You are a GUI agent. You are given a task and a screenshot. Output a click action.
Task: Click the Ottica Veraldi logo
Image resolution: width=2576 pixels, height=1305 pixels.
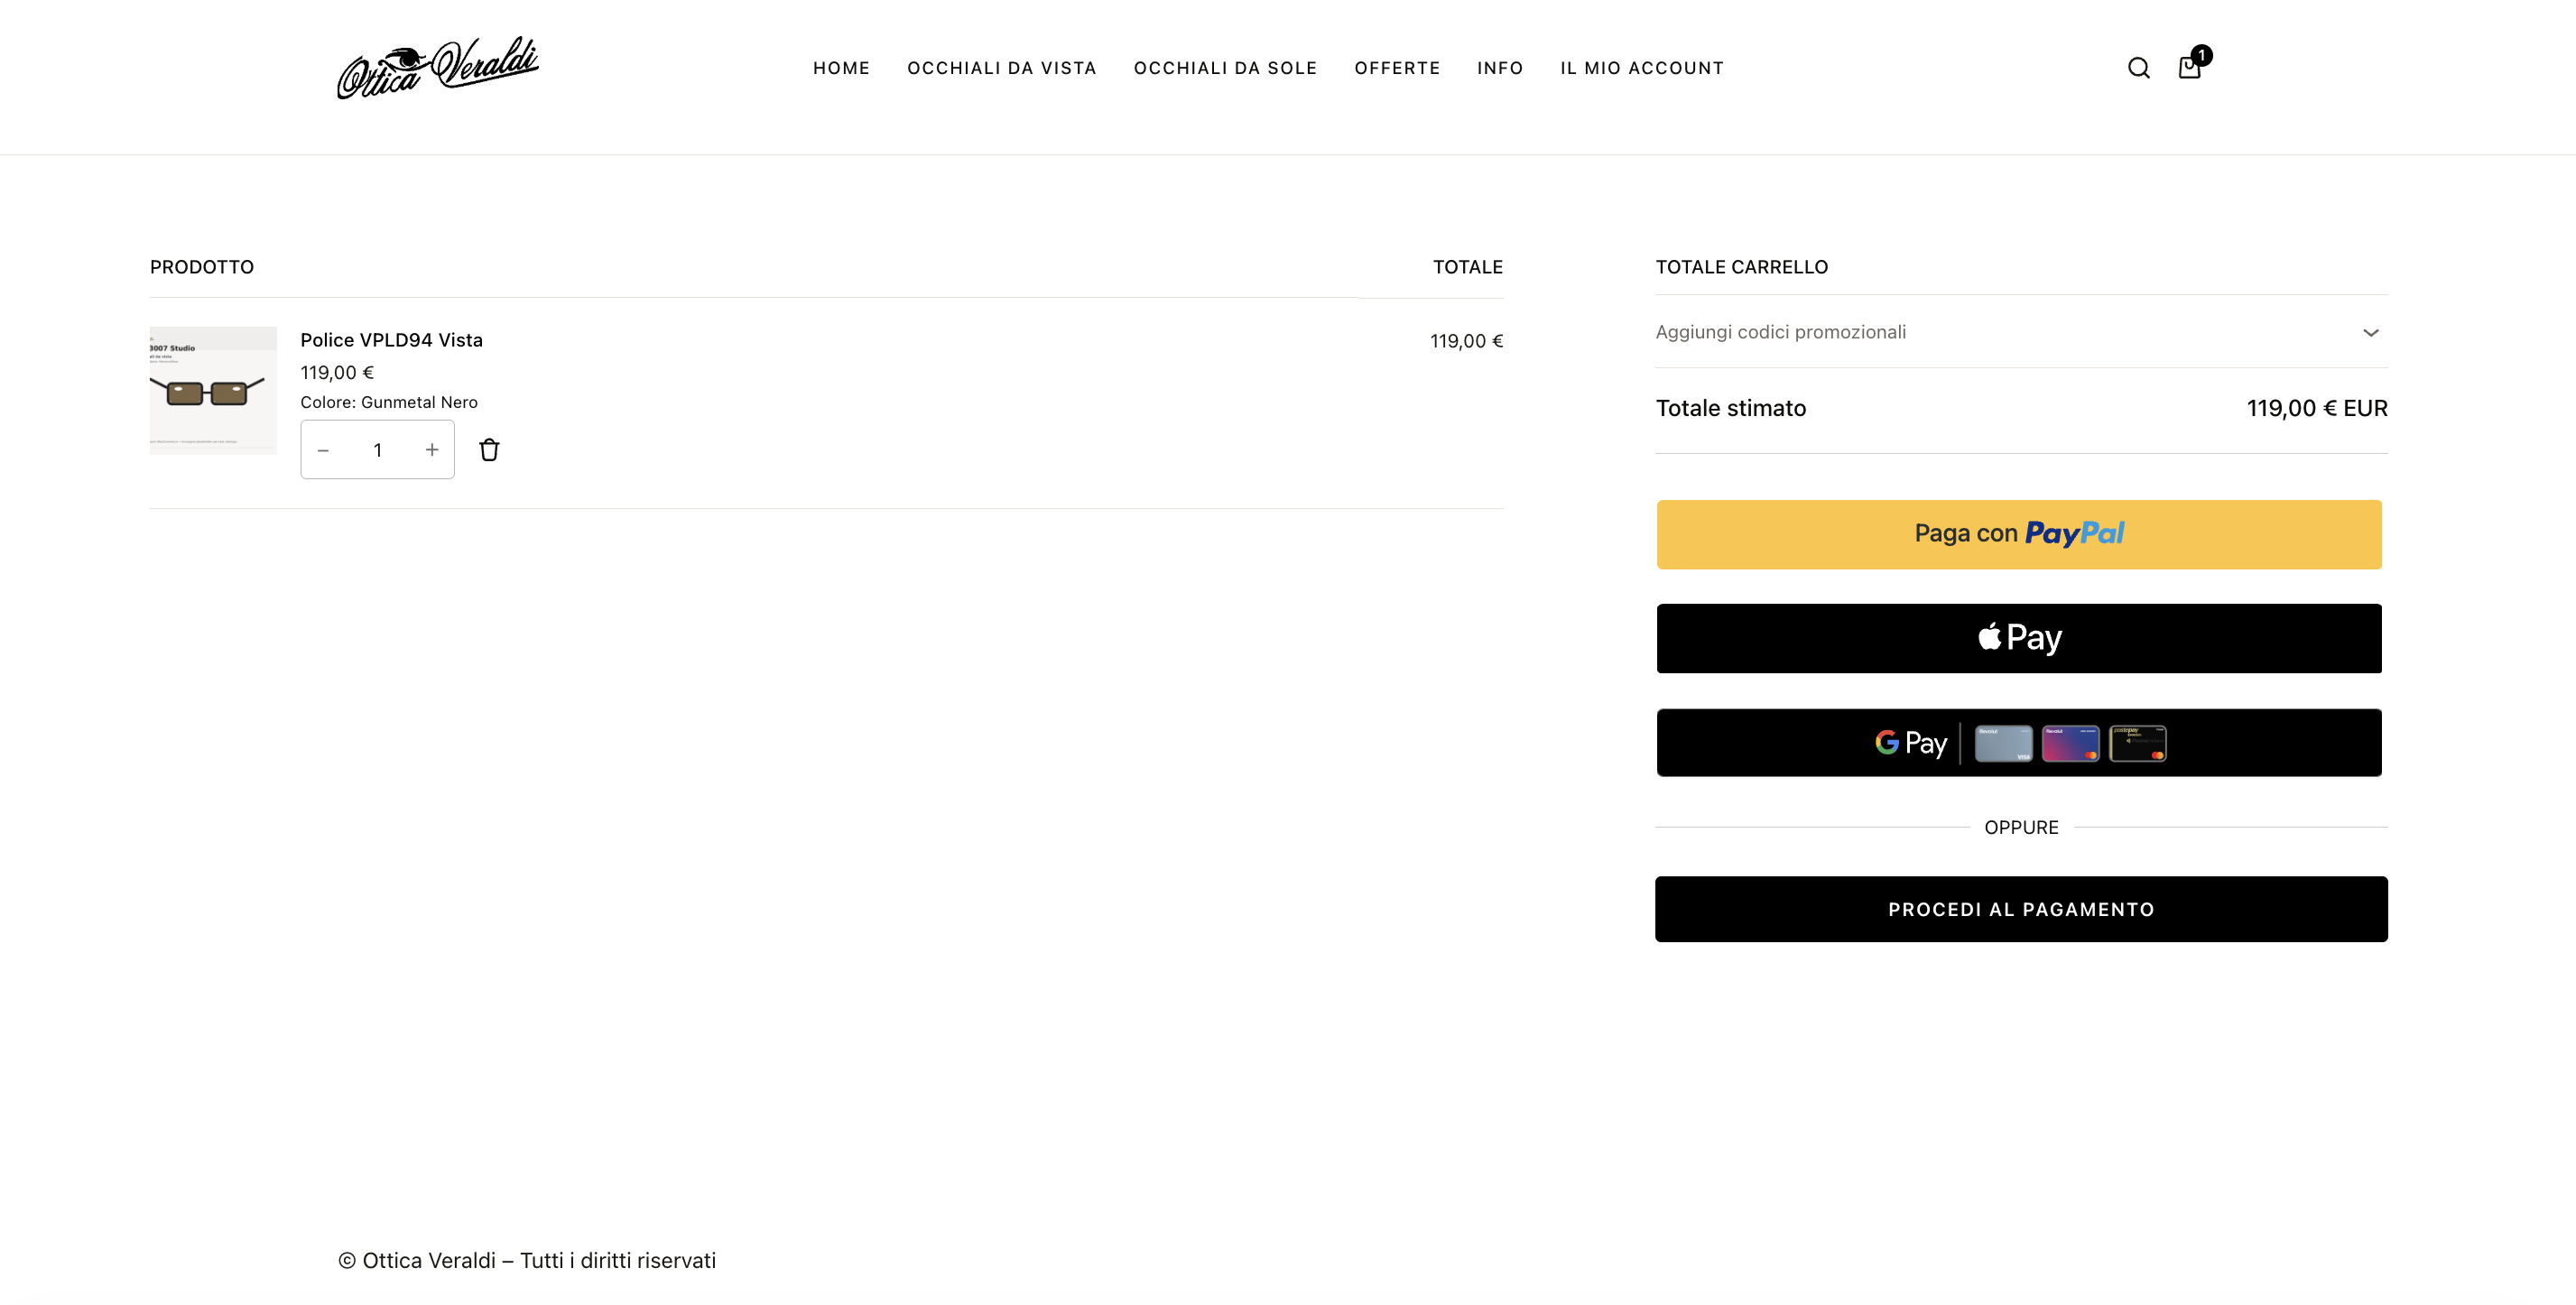click(x=438, y=68)
